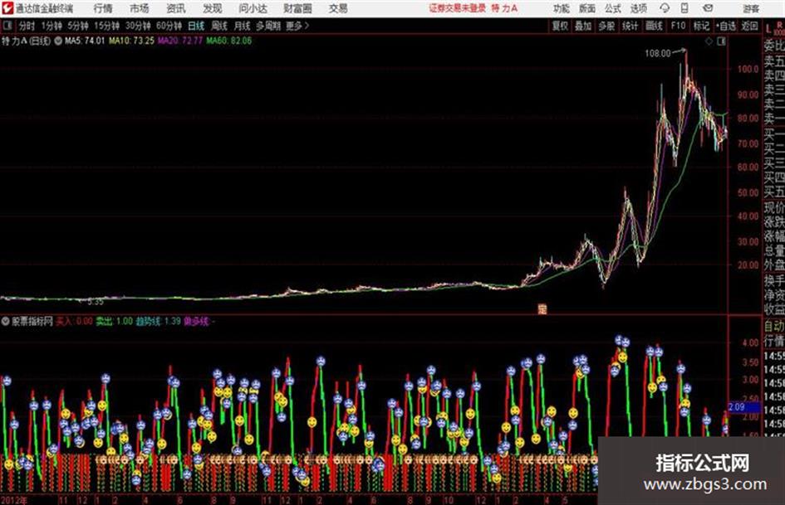Toggle the side panel icon left of 分时
Viewport: 785px width, 505px height.
click(7, 26)
